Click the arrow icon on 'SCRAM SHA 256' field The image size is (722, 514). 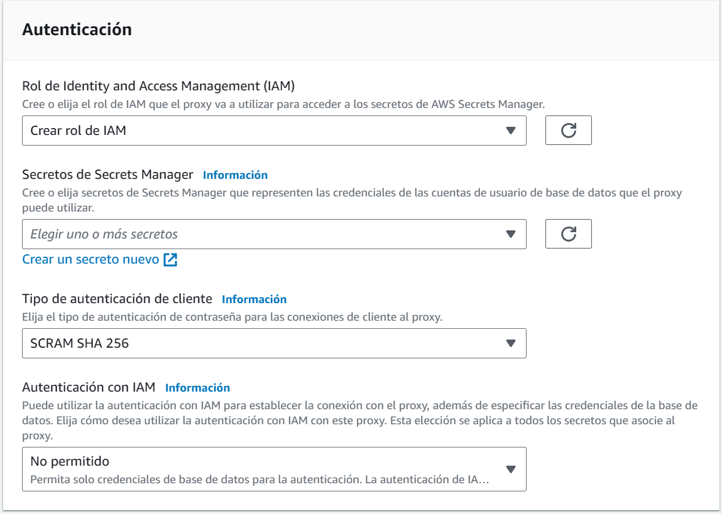pyautogui.click(x=510, y=343)
